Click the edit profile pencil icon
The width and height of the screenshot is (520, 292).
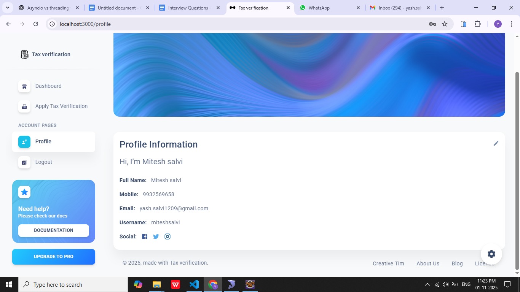496,143
